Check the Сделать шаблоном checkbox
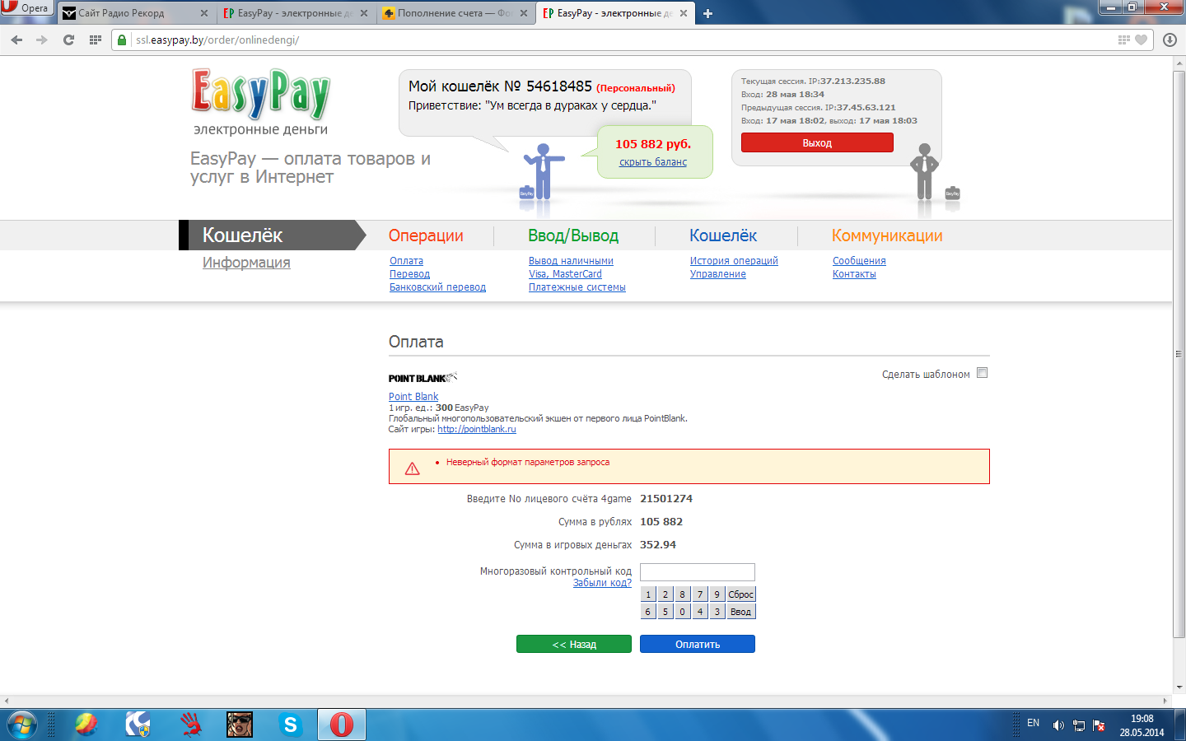Image resolution: width=1186 pixels, height=741 pixels. [x=982, y=373]
